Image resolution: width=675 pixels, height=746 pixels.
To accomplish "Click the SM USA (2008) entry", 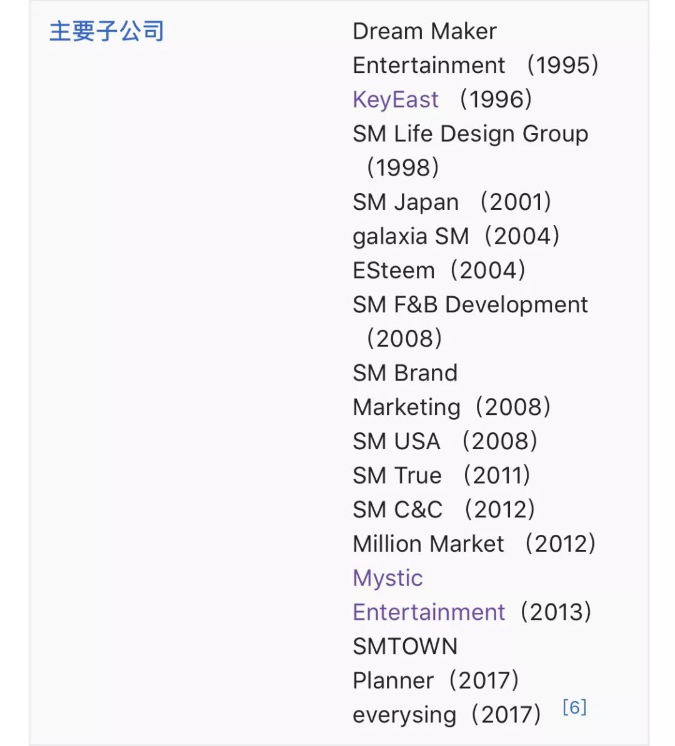I will [x=445, y=441].
